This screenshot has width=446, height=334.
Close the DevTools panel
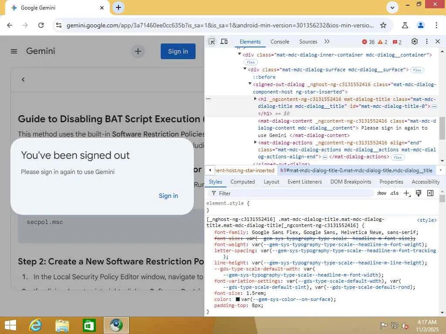pos(438,41)
